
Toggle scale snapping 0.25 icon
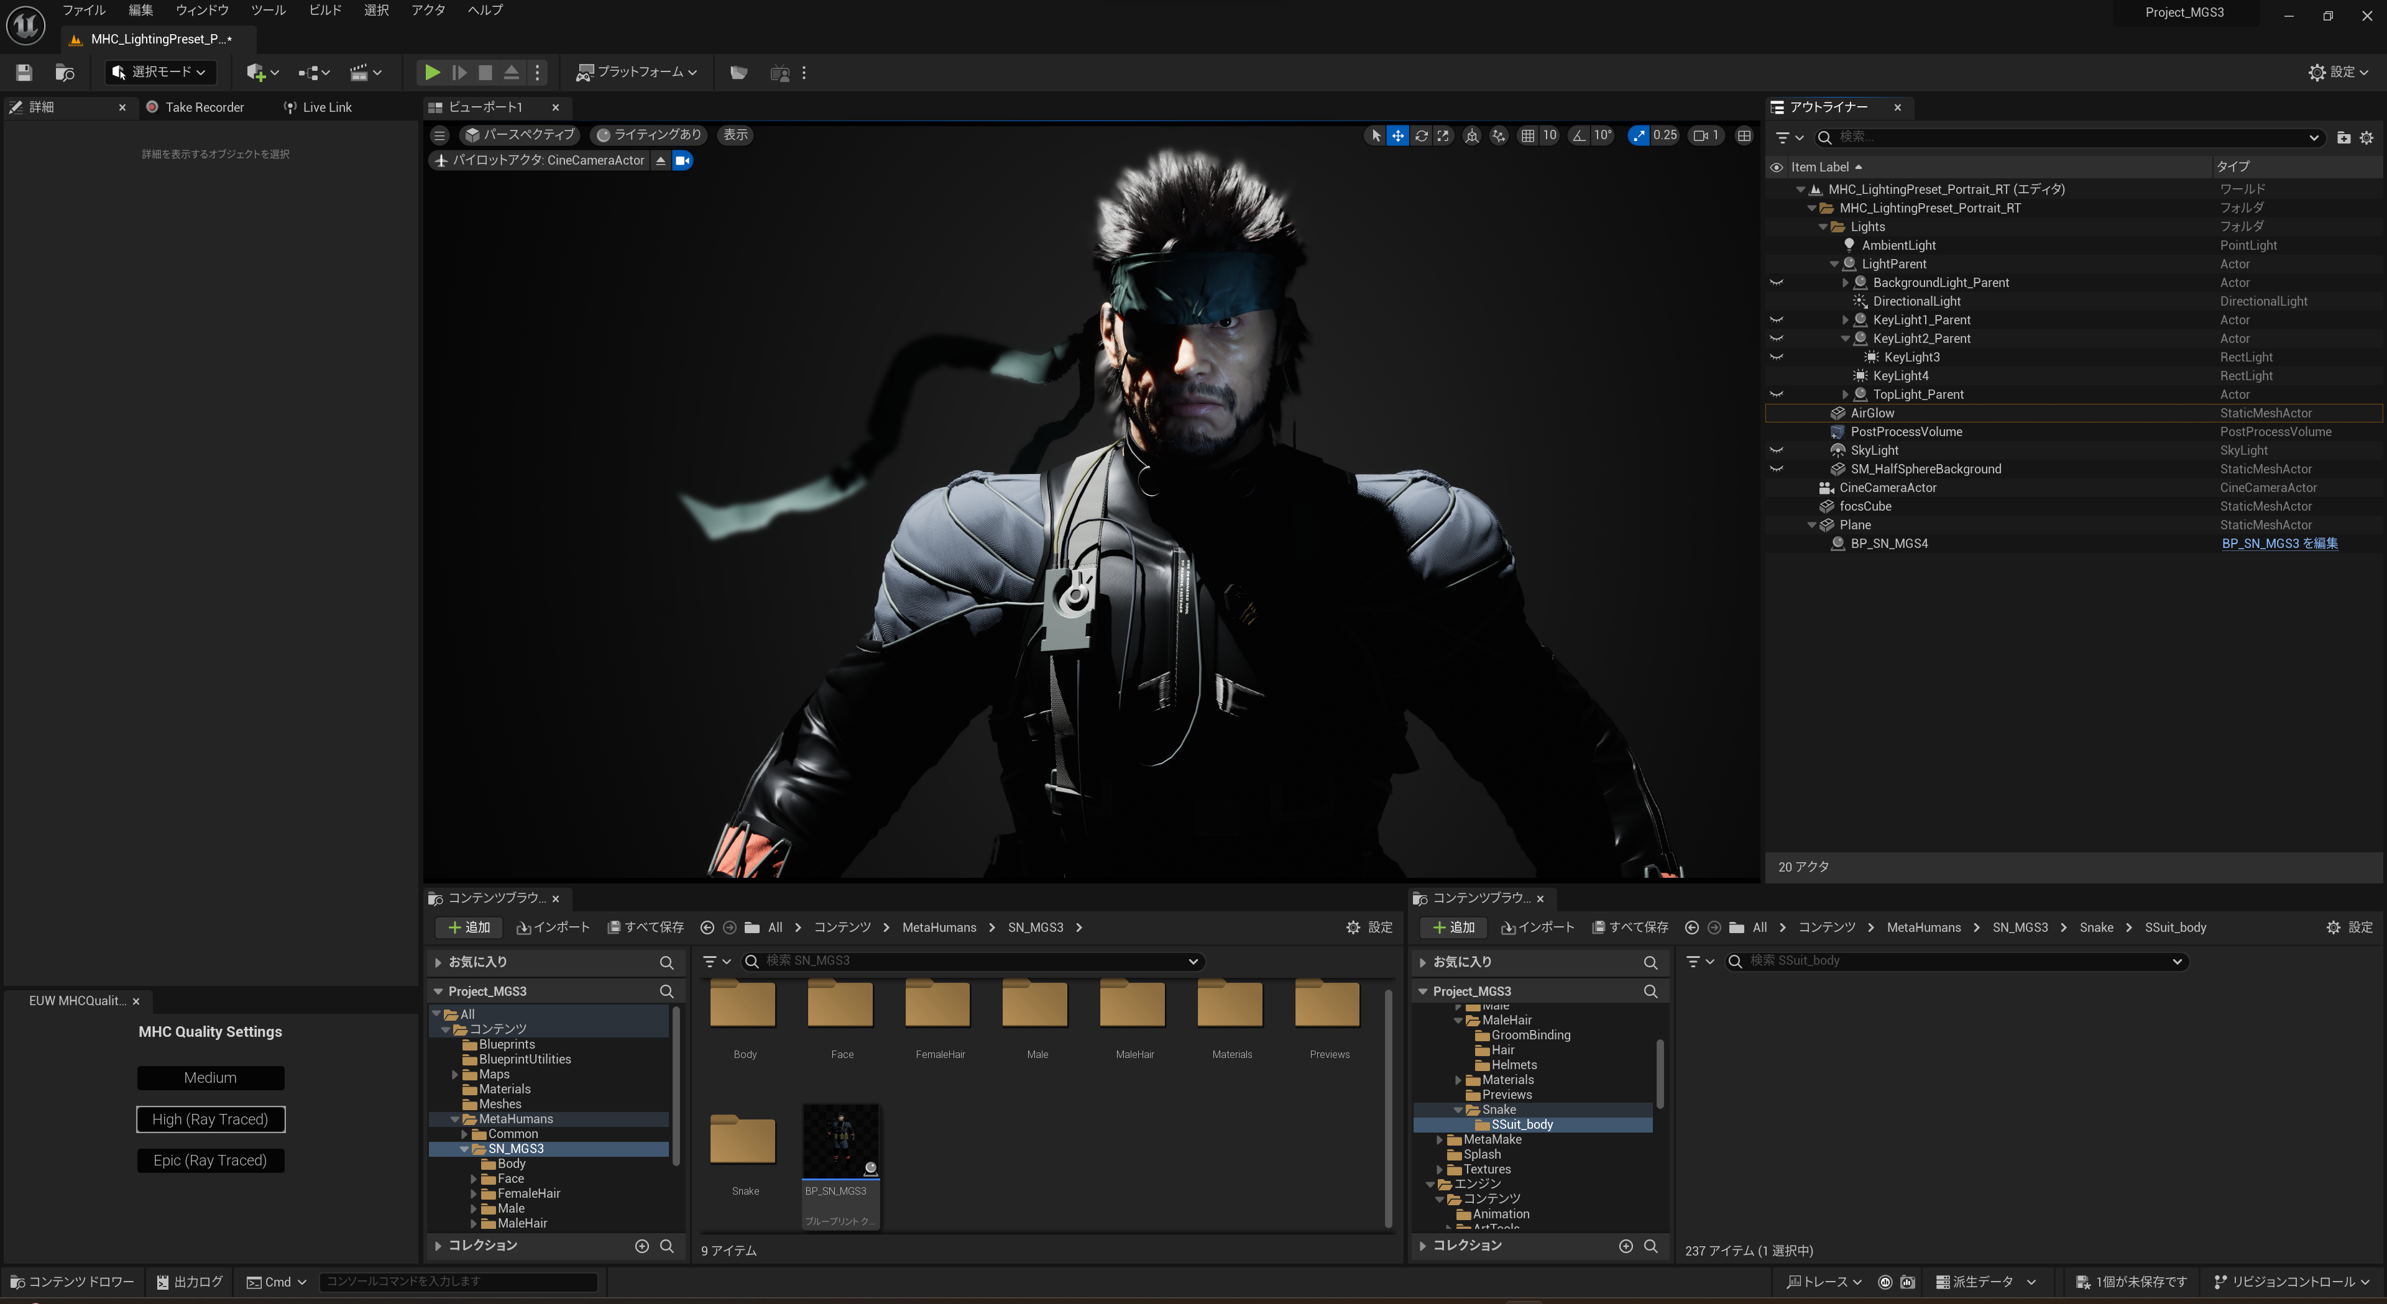click(1639, 135)
